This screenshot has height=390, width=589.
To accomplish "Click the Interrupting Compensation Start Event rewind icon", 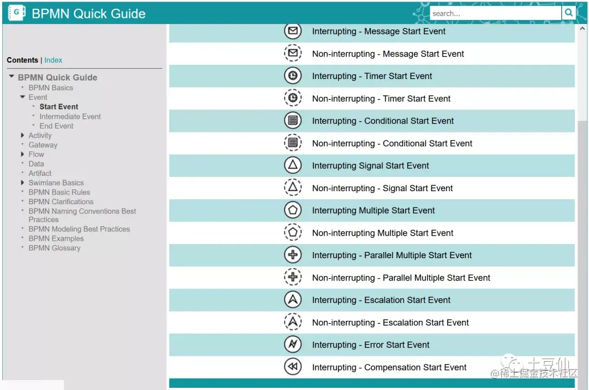I will click(x=293, y=367).
